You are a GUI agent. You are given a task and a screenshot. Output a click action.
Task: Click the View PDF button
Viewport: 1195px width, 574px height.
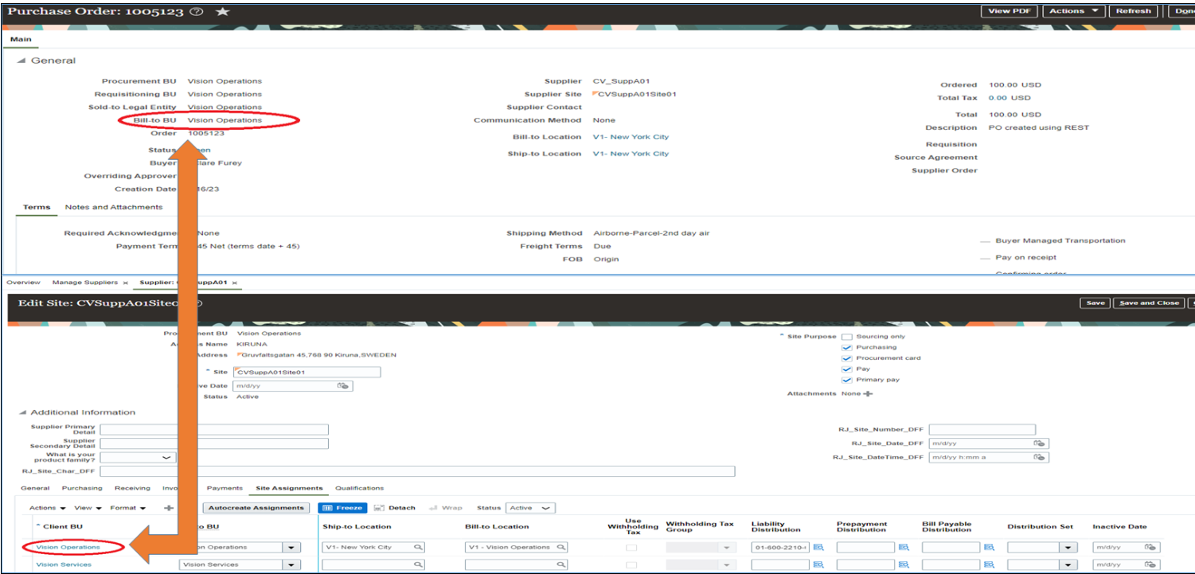pos(1010,11)
